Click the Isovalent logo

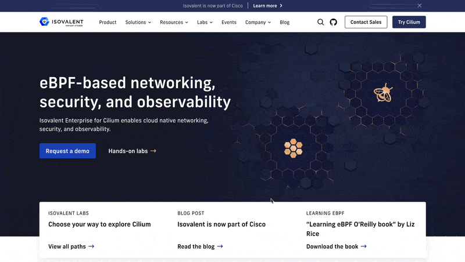click(62, 22)
